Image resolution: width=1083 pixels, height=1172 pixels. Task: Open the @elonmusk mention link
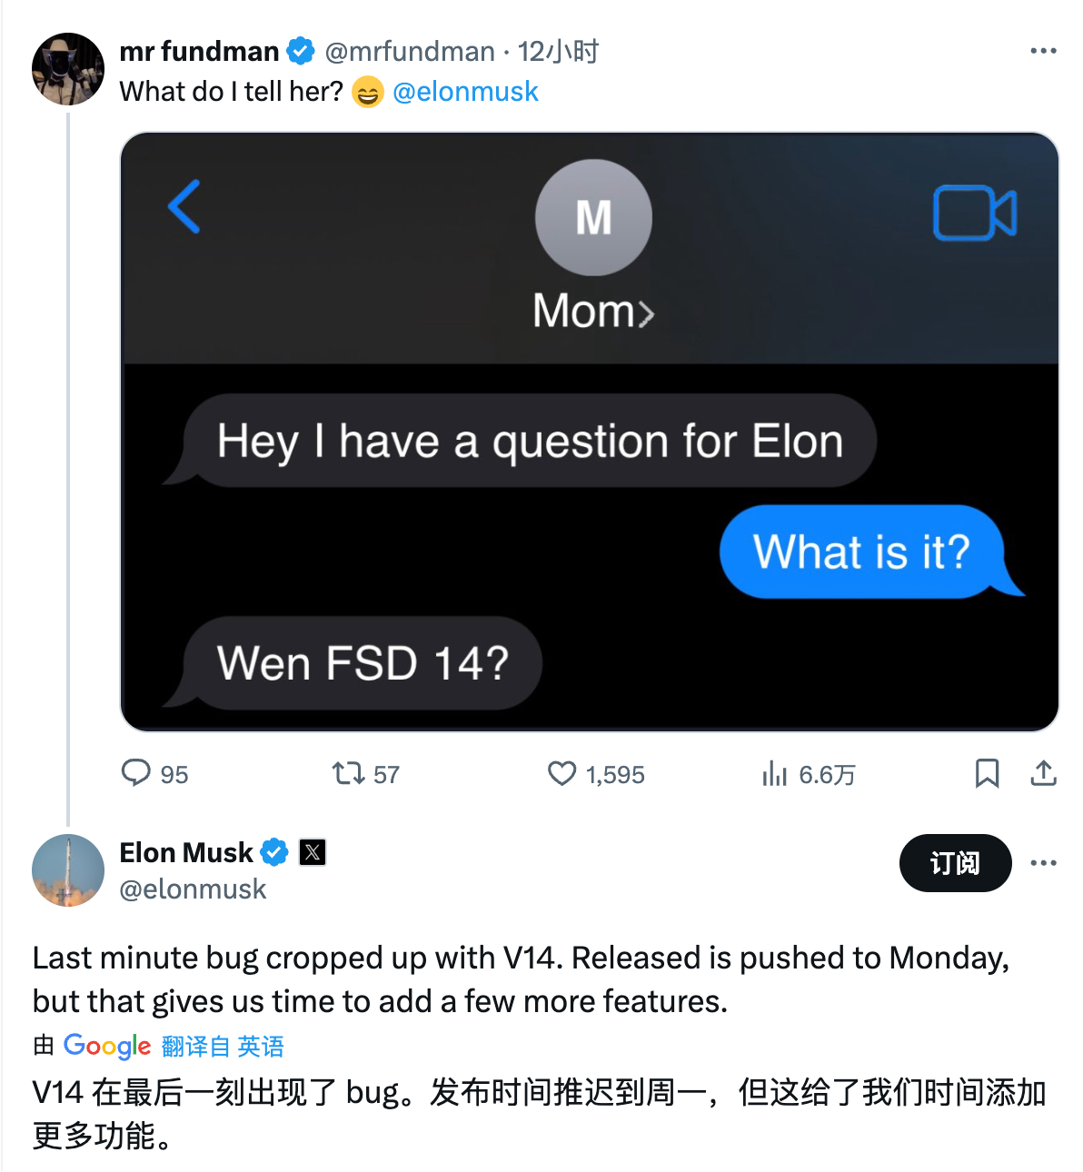click(465, 92)
